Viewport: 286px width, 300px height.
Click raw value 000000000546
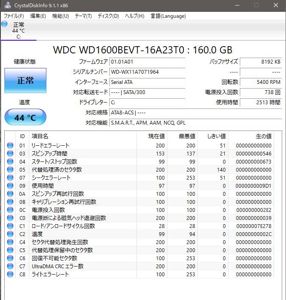pos(254,154)
